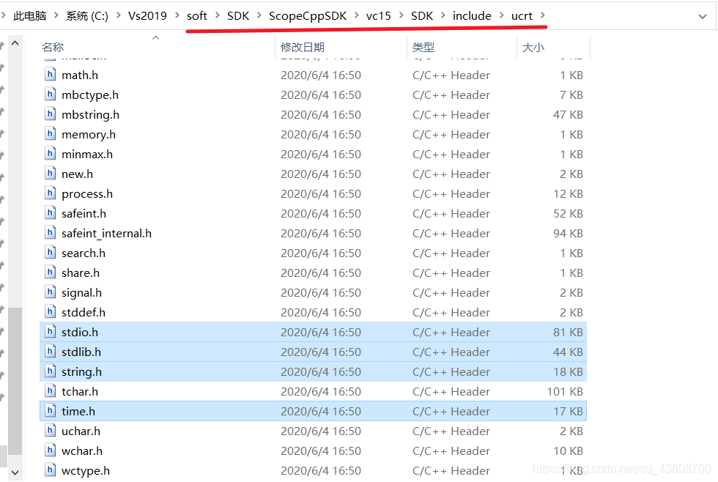This screenshot has height=482, width=718.
Task: Navigate to 系统 (C:) in the breadcrumb
Action: (87, 16)
